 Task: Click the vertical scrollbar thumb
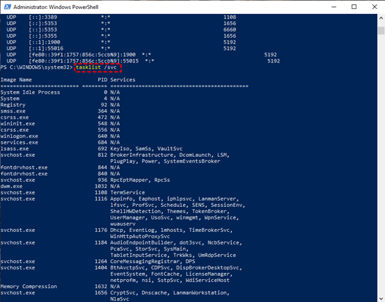pos(381,31)
